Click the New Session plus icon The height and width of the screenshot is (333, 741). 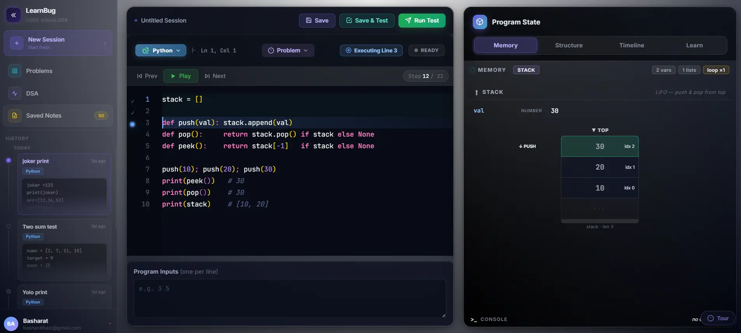pos(16,43)
